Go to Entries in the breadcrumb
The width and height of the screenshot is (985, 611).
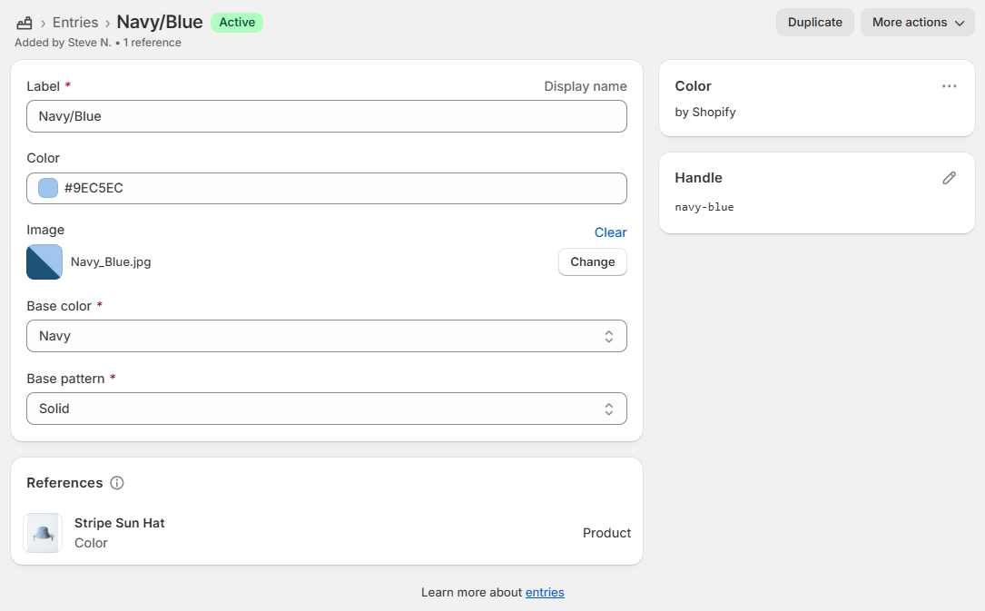pos(75,23)
